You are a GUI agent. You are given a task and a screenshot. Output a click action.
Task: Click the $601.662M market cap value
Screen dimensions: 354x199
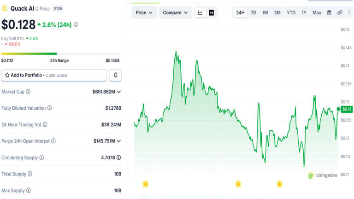pyautogui.click(x=104, y=92)
